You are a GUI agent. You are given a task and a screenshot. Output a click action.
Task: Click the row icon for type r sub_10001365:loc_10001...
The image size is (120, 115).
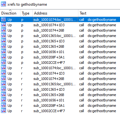(3, 84)
